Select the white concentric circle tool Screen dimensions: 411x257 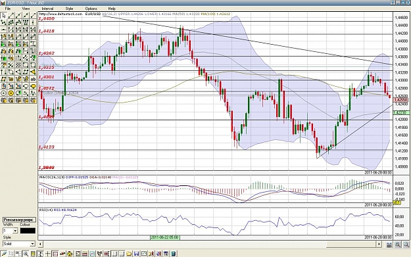tap(3, 93)
